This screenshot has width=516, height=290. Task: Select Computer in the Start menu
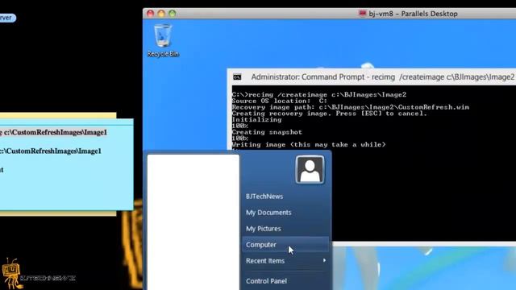tap(285, 244)
